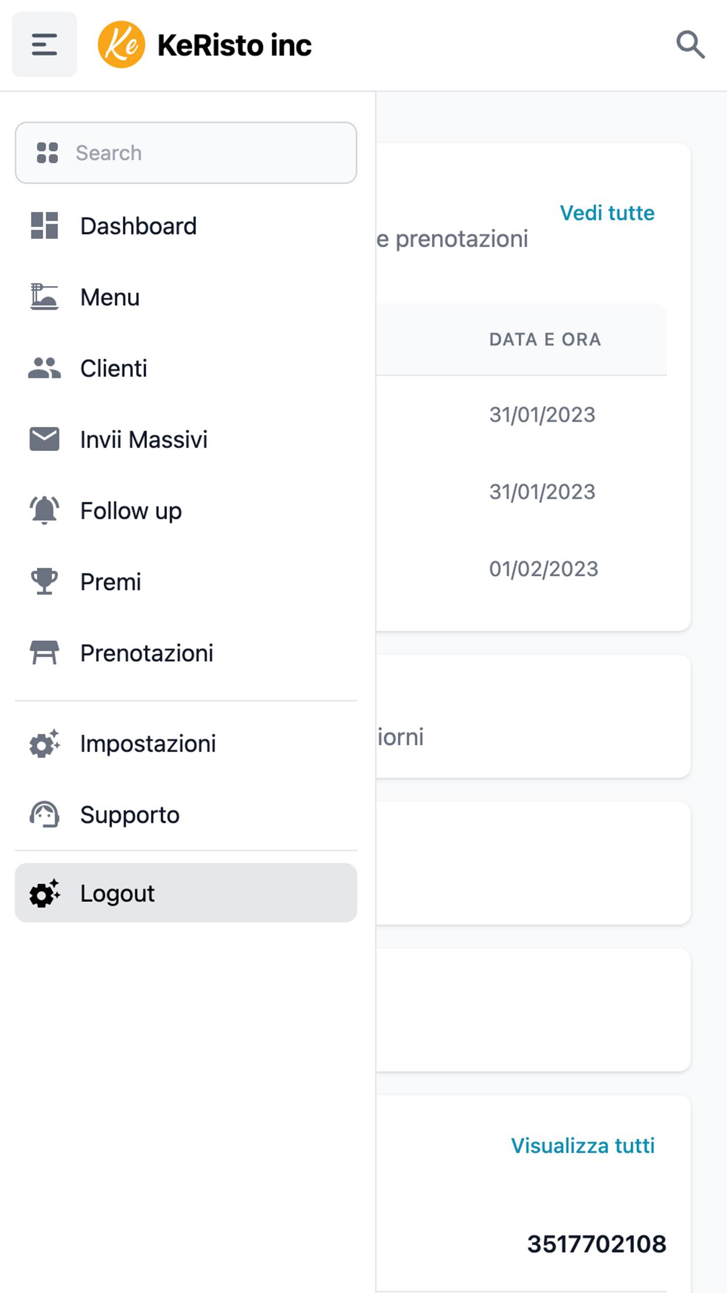
Task: Select the 01/02/2023 reservation row
Action: coord(521,569)
